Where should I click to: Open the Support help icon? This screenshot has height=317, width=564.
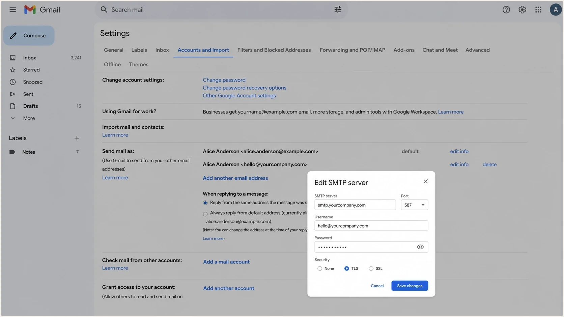[506, 10]
